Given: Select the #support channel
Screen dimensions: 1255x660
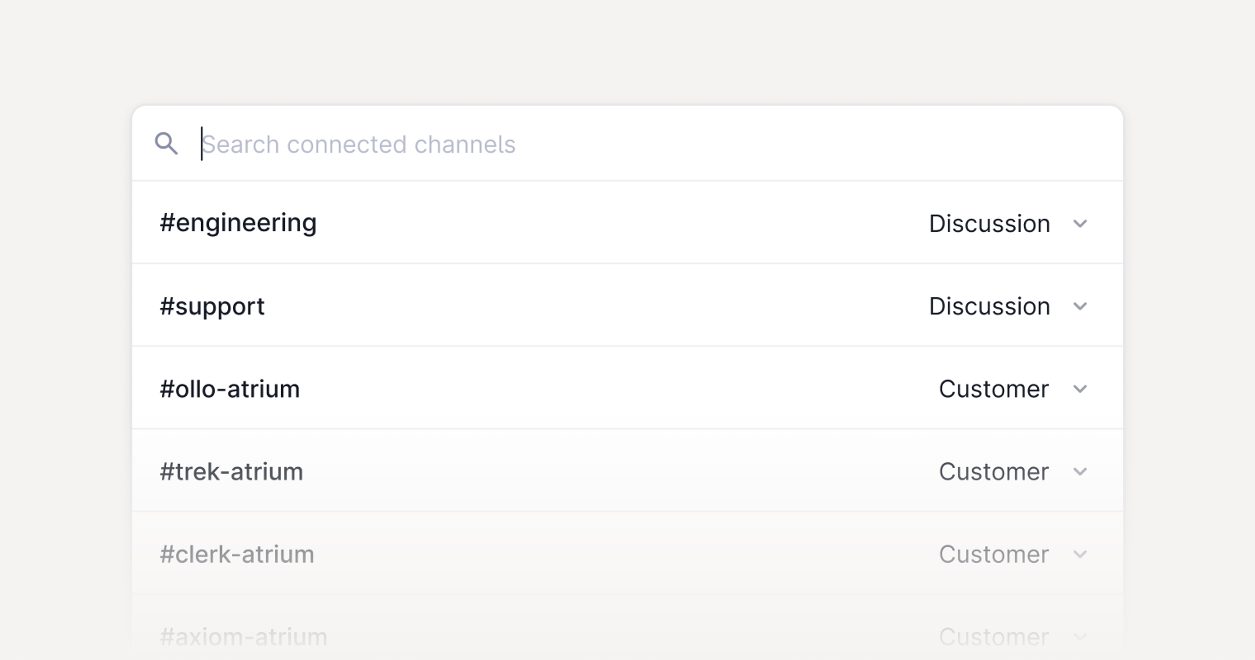Looking at the screenshot, I should click(x=213, y=306).
